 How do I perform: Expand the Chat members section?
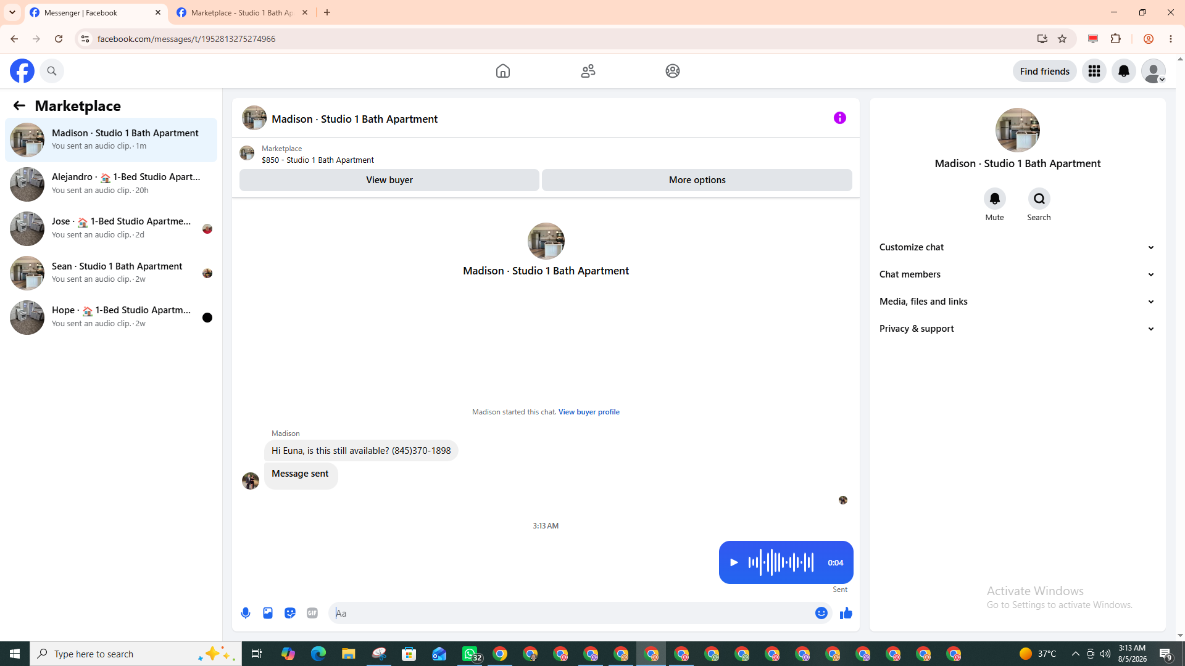point(1017,274)
